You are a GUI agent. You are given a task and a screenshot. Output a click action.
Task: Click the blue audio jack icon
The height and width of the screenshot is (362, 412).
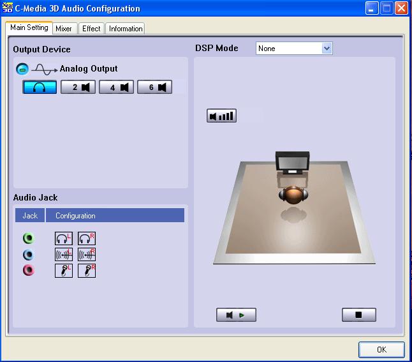click(29, 255)
